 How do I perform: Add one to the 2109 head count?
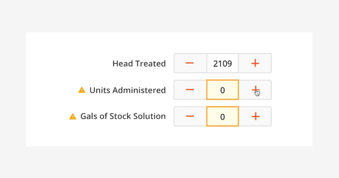tap(255, 63)
